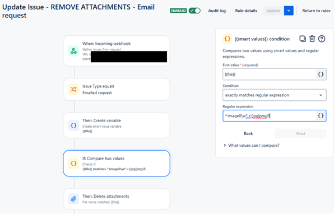Open Rule details
Screen dimensions: 334x214
tap(246, 11)
